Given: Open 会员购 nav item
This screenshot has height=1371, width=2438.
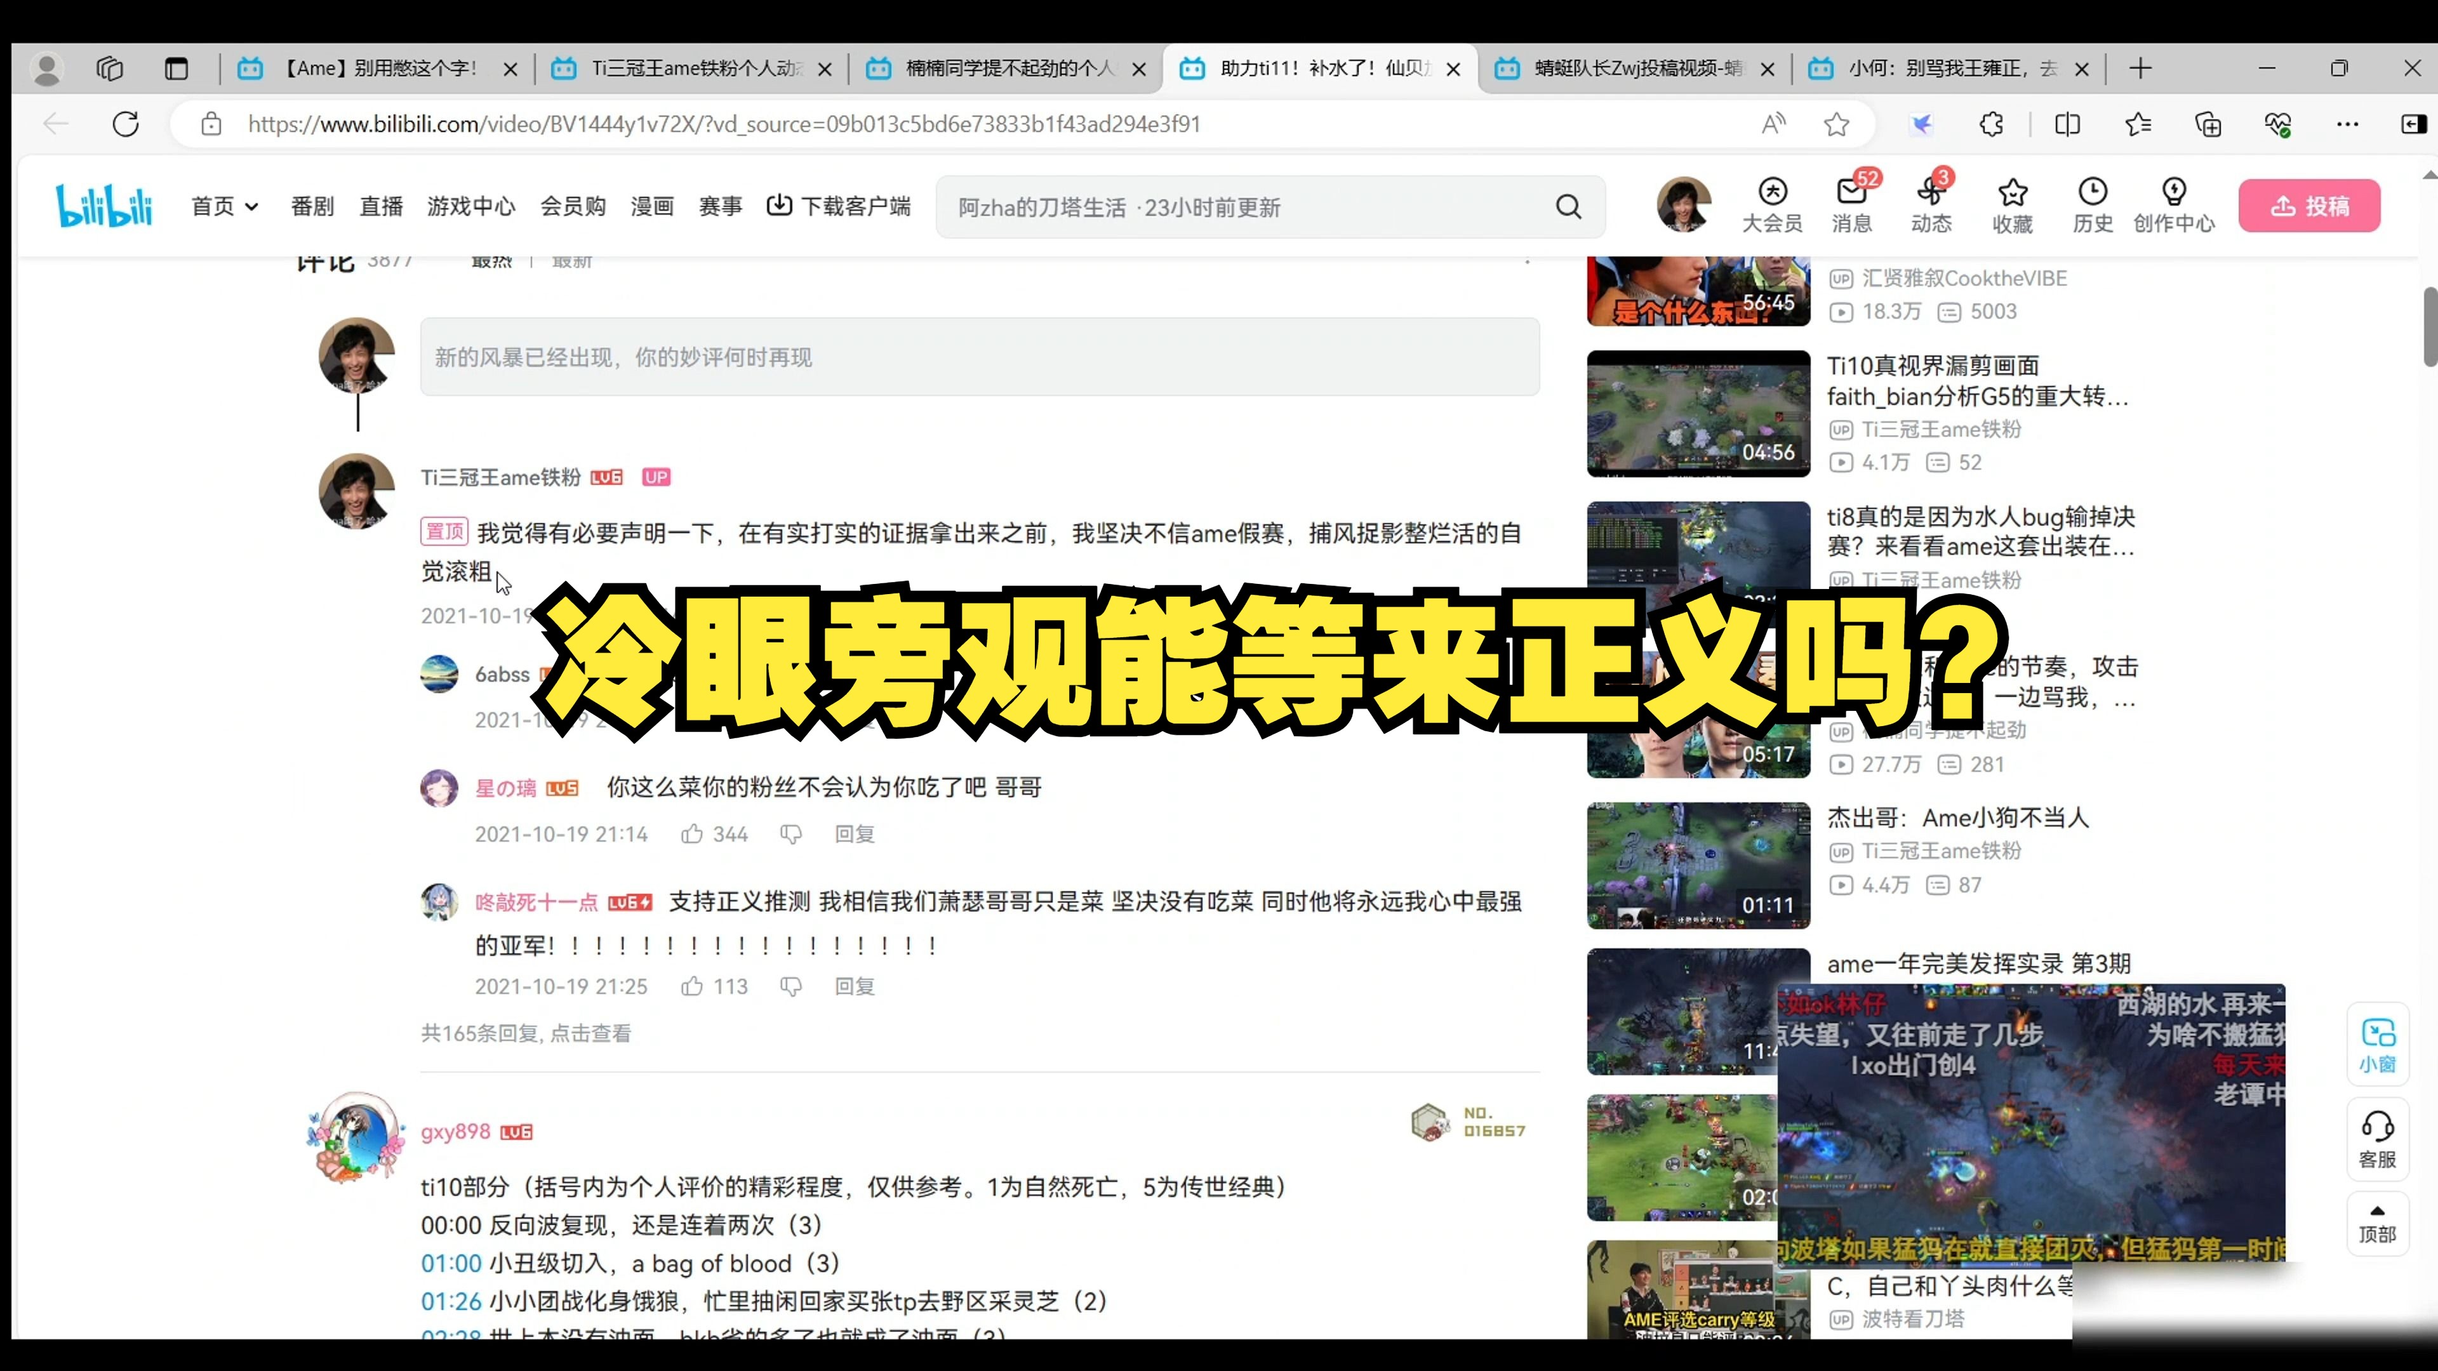Looking at the screenshot, I should pyautogui.click(x=573, y=206).
